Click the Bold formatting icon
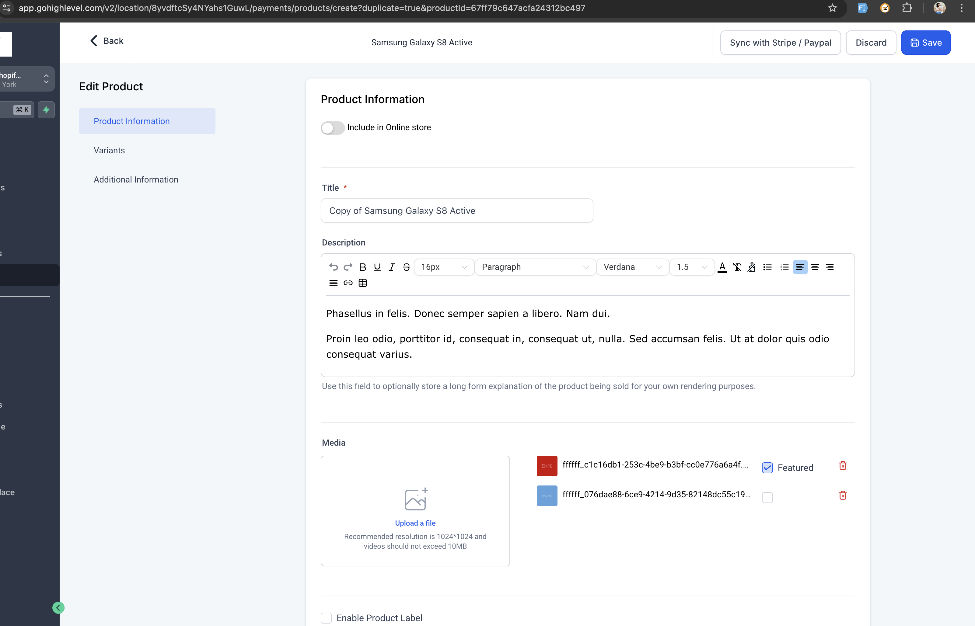This screenshot has height=626, width=975. pyautogui.click(x=363, y=267)
